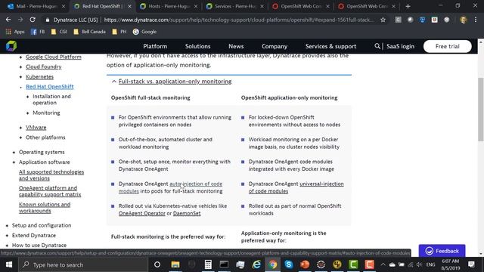Open the Chrome three-dot menu

[476, 20]
